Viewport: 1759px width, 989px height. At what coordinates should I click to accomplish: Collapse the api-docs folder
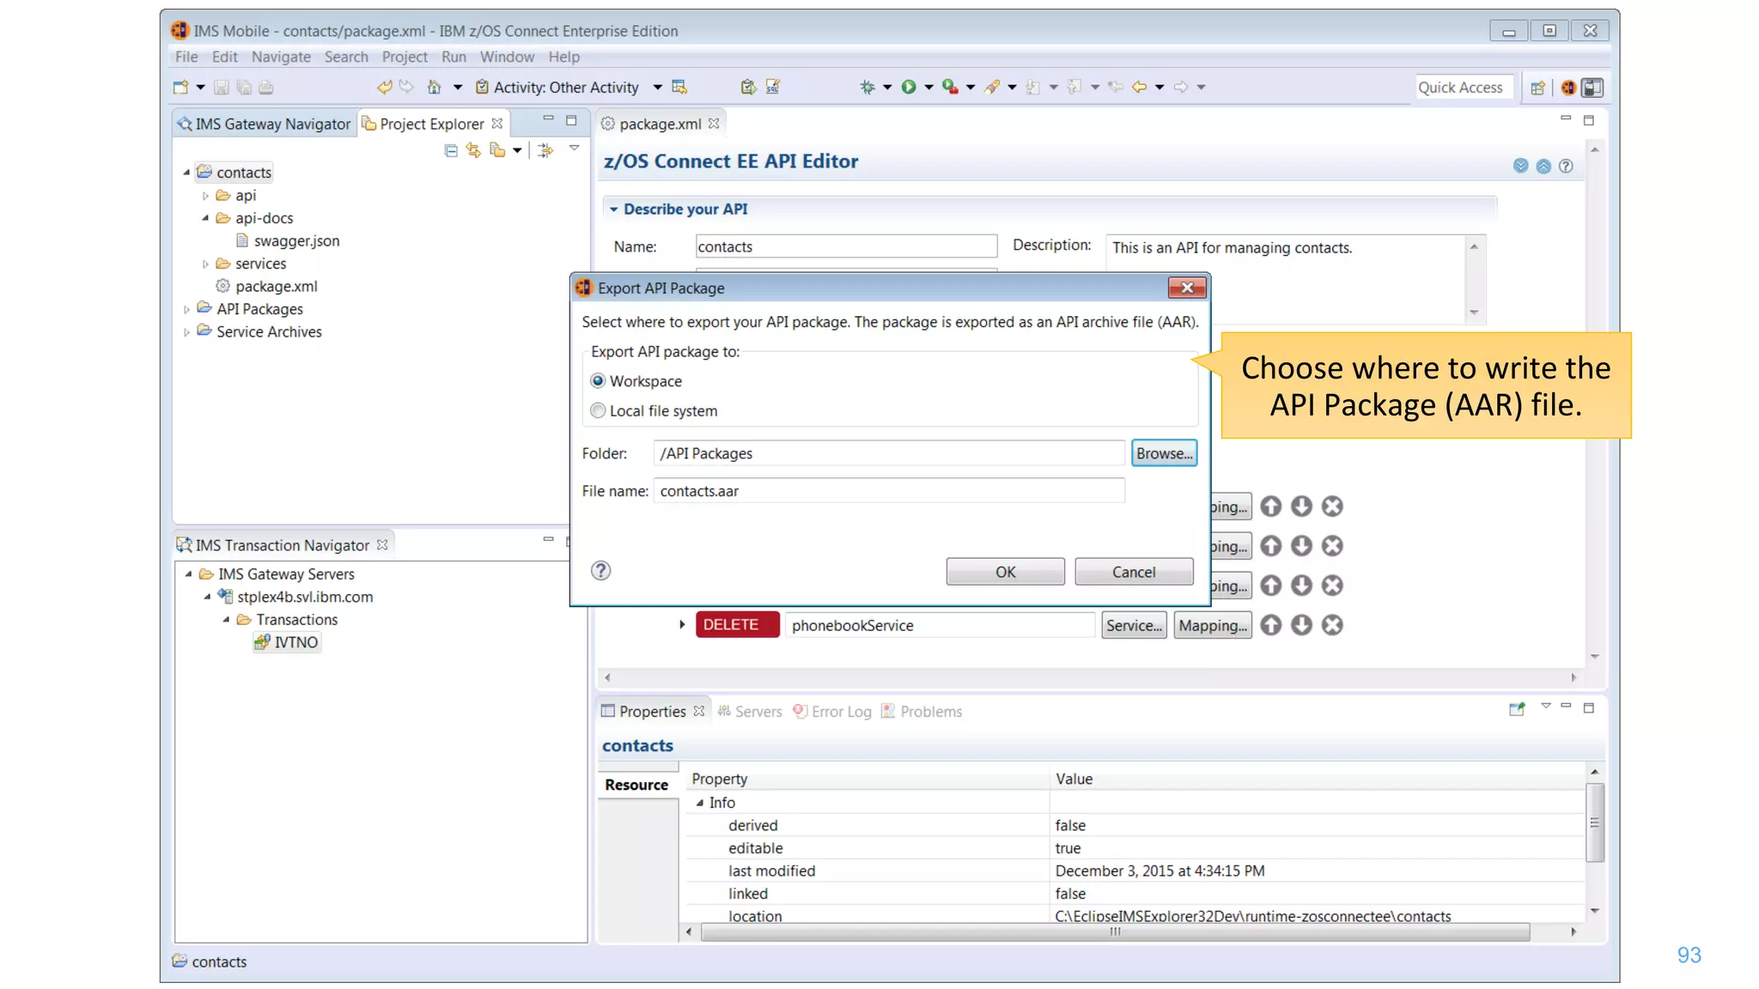pyautogui.click(x=205, y=218)
